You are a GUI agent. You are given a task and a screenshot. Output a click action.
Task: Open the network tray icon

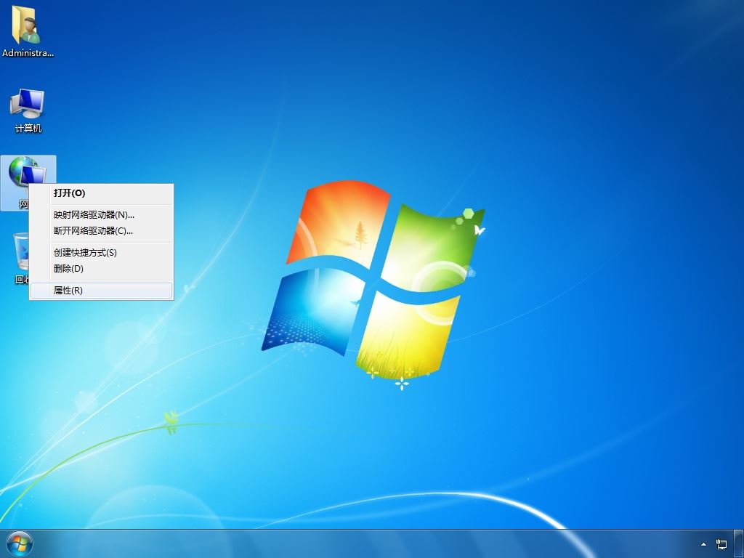coord(721,544)
